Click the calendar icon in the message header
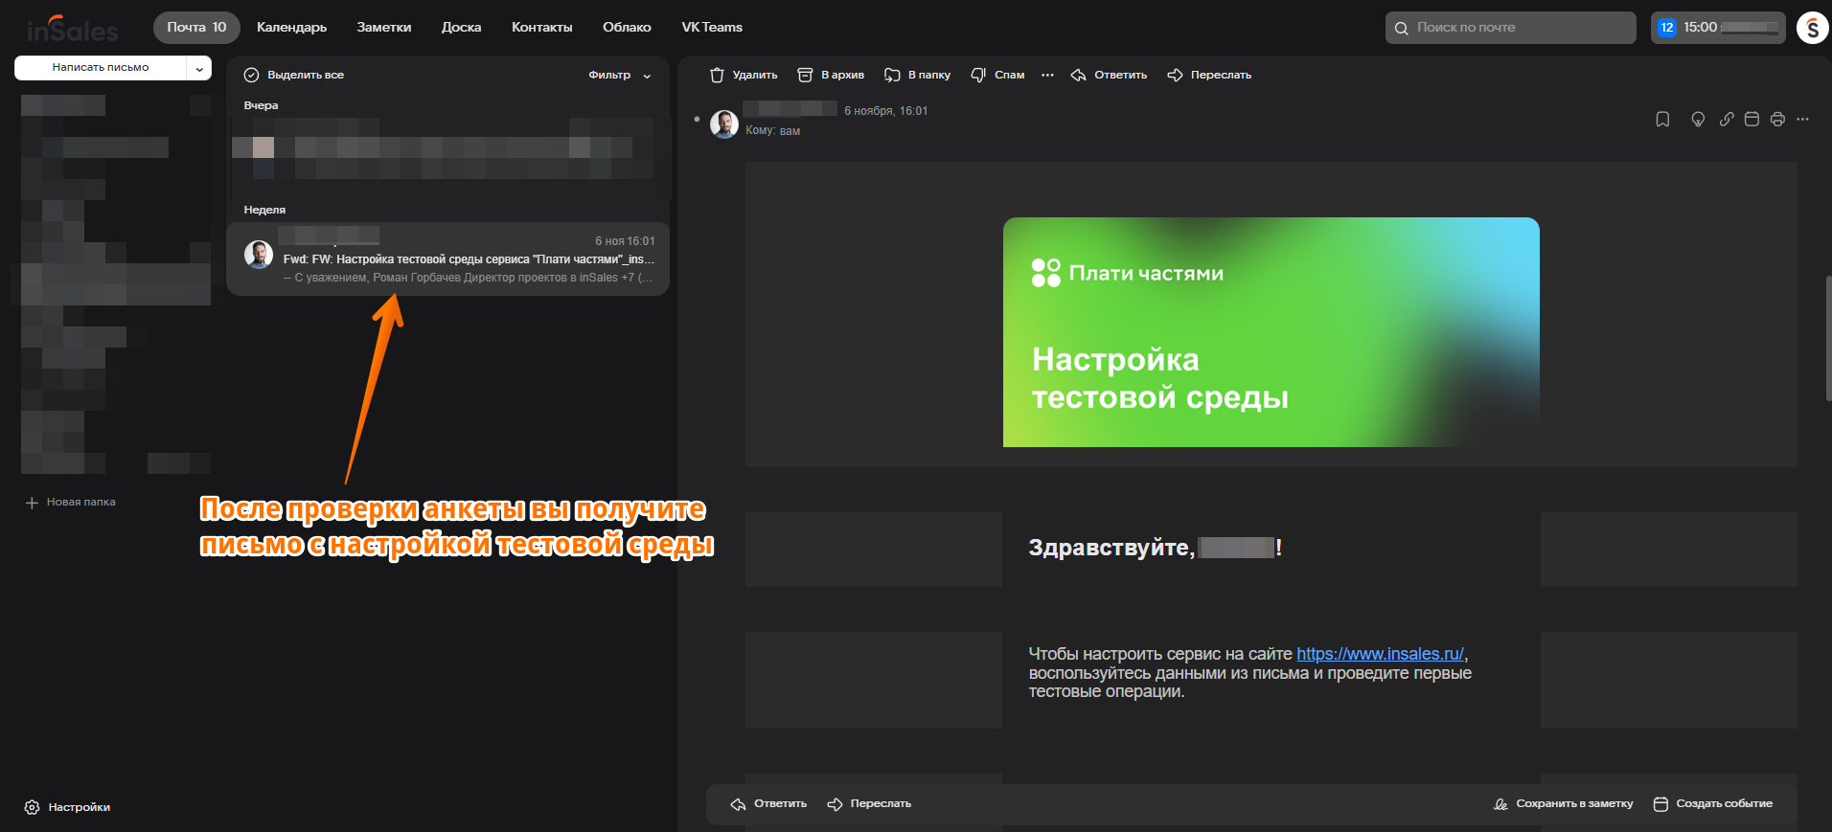This screenshot has width=1832, height=832. tap(1752, 120)
